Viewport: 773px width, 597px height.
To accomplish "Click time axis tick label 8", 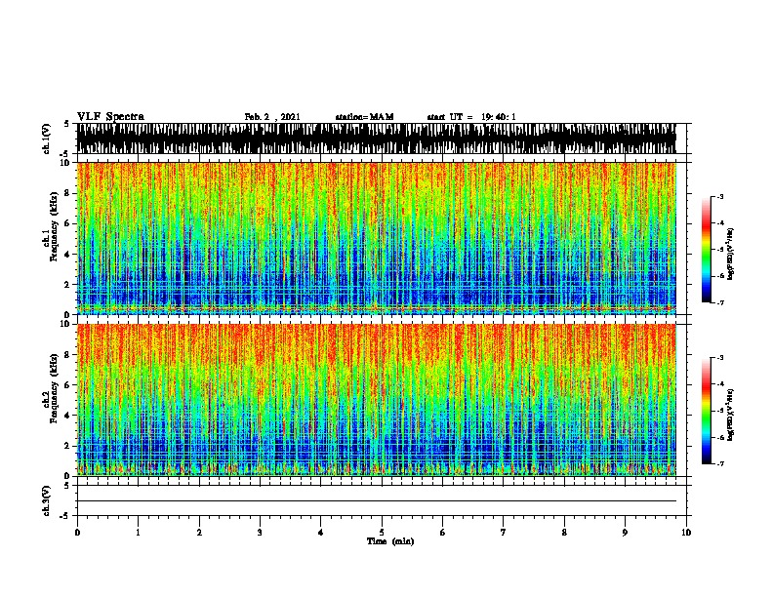I will pyautogui.click(x=564, y=533).
